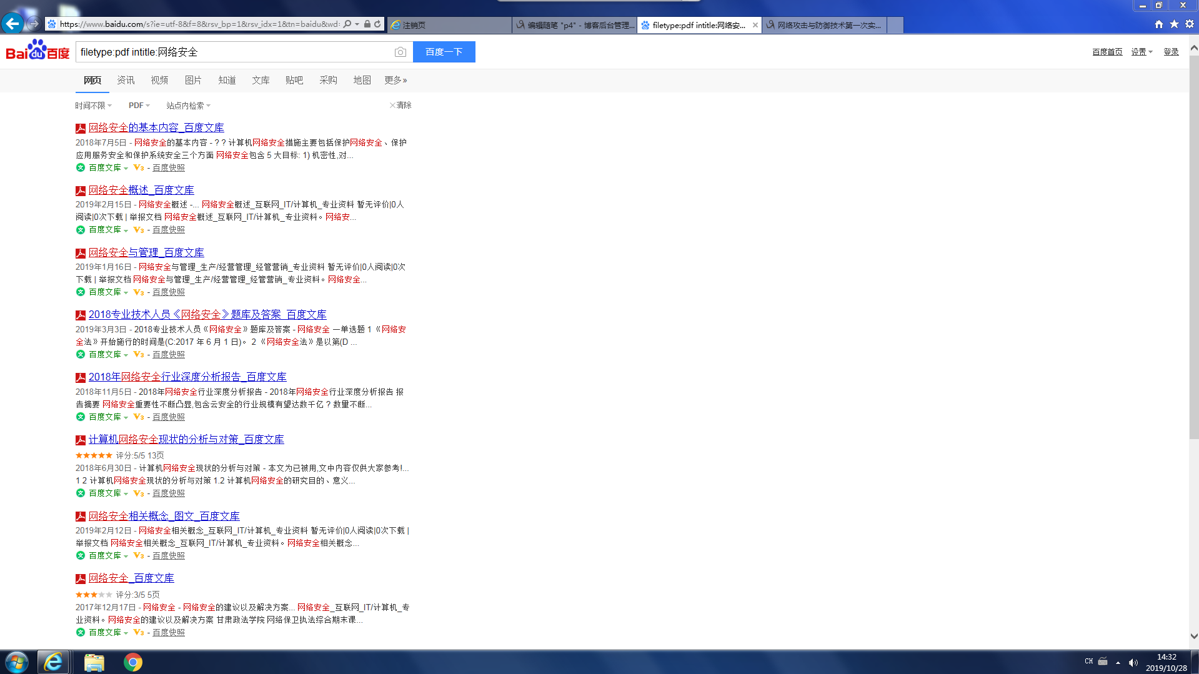Open the 计算机网络安全现状的分析与对策 result
The height and width of the screenshot is (674, 1199).
click(x=186, y=439)
